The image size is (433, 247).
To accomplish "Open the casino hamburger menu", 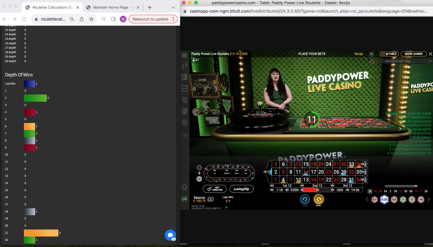I will point(184,55).
